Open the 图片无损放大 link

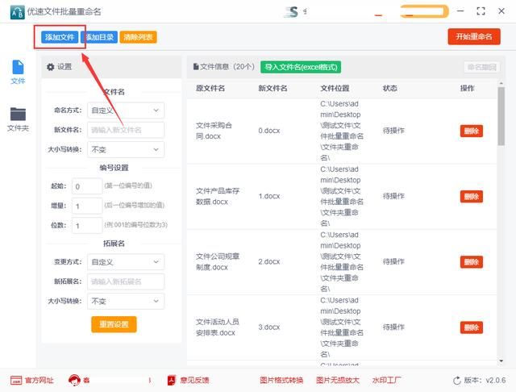click(338, 381)
